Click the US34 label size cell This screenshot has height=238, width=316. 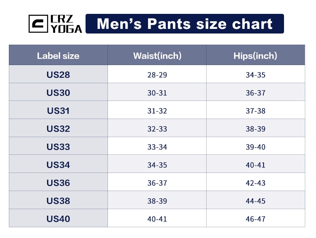click(x=58, y=164)
